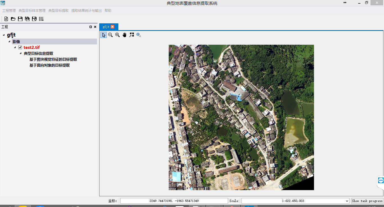Viewport: 384px width, 207px height.
Task: Collapse the 典型目标信息提取 node
Action: coord(21,53)
